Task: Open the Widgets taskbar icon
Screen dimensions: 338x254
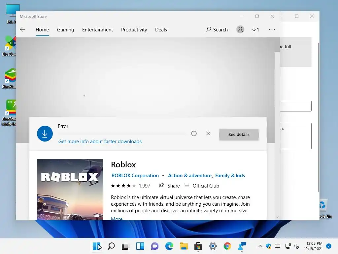Action: point(140,246)
